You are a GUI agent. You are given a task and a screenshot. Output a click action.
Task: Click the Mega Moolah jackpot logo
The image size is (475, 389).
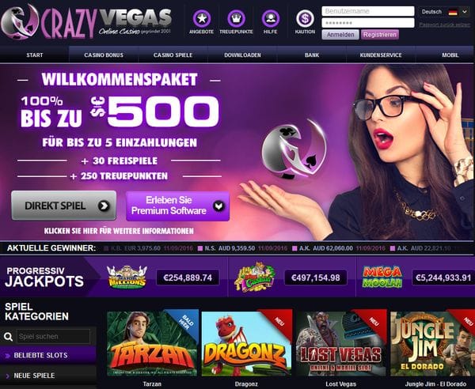382,277
